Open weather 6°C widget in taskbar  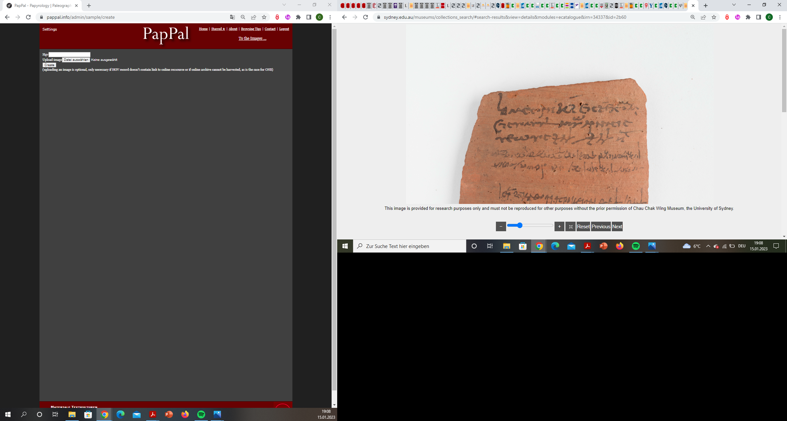(692, 246)
